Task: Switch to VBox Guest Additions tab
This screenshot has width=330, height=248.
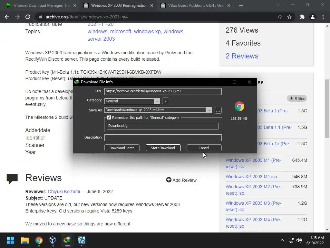Action: tap(196, 5)
